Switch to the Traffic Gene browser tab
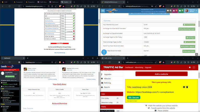200x112 pixels. click(42, 2)
